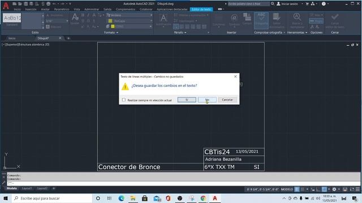Open the Paramétrico ribbon tab
Viewport: 362px width, 203px height.
[x=62, y=10]
